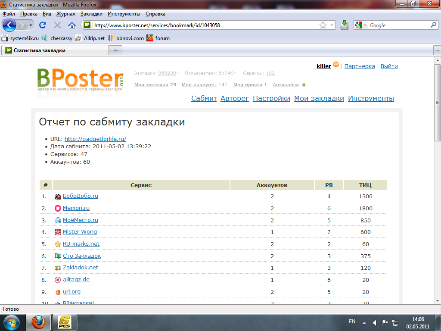
Task: Click the Google search input field
Action: click(x=399, y=25)
